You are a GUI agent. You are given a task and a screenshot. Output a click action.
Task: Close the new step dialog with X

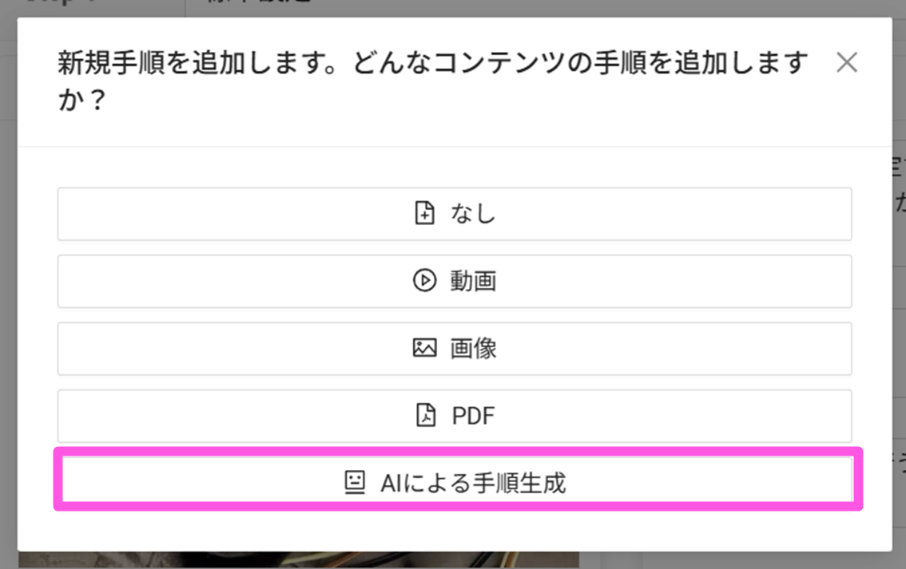846,62
